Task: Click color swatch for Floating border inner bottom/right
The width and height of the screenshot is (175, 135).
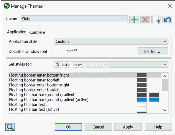Action: [x=142, y=75]
